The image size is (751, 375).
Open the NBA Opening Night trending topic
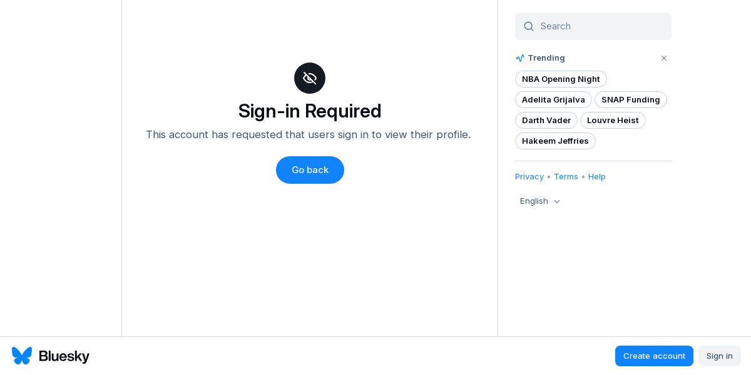561,79
